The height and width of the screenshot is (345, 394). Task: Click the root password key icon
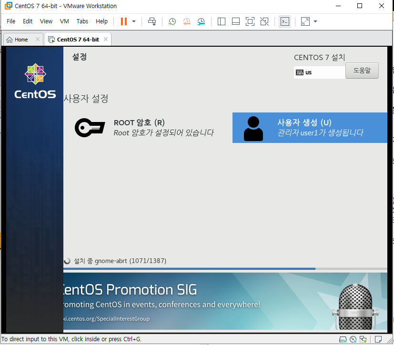[x=90, y=128]
